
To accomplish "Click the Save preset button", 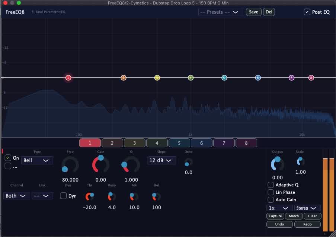I will [x=253, y=12].
